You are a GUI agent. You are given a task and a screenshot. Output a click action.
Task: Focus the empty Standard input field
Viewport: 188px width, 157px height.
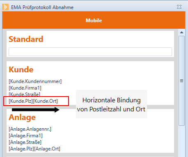tap(90, 51)
